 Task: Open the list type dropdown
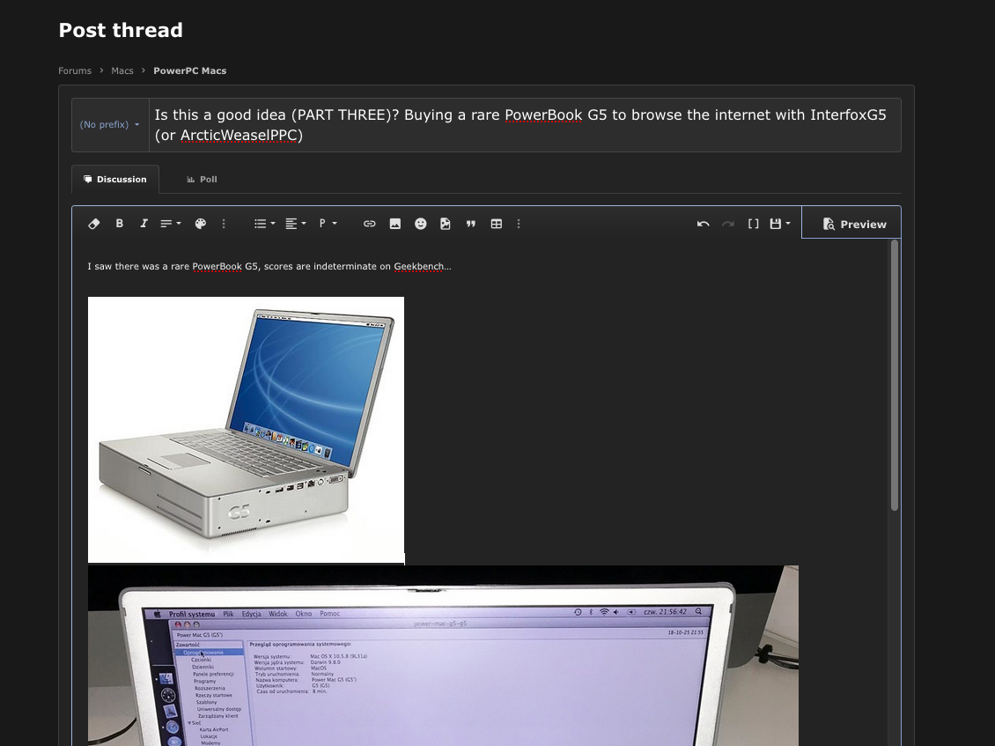(x=264, y=224)
